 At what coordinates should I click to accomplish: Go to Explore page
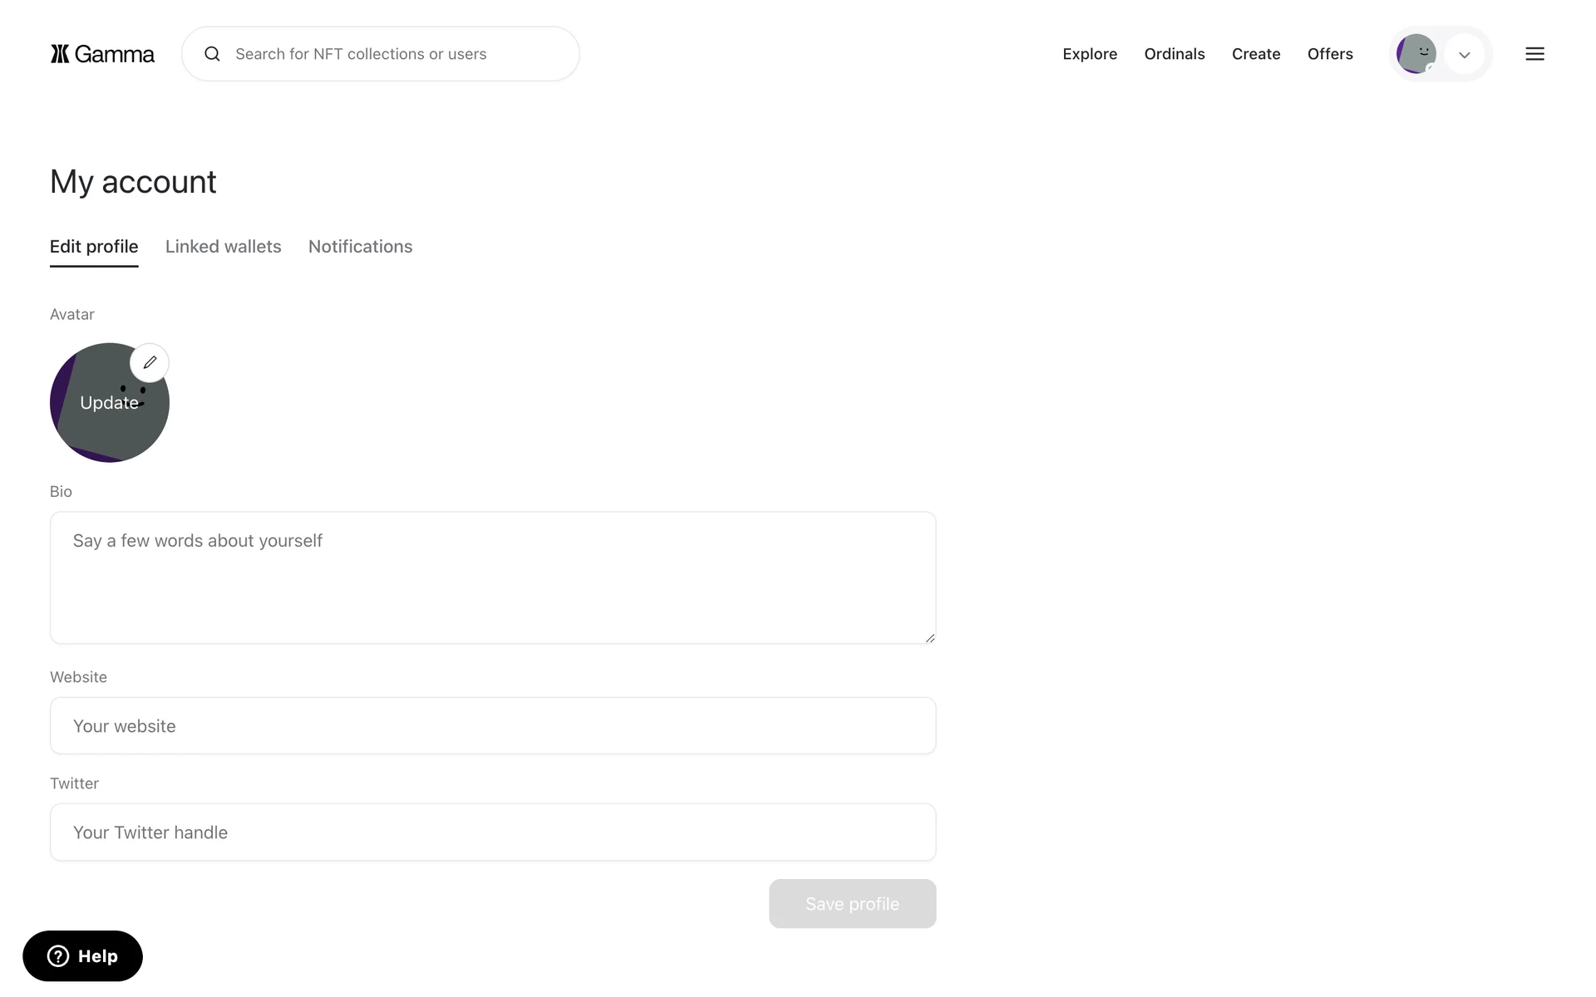point(1089,54)
